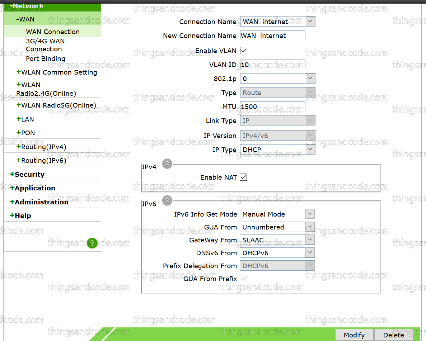Image resolution: width=426 pixels, height=341 pixels.
Task: Select the Port Binding menu item
Action: (x=46, y=59)
